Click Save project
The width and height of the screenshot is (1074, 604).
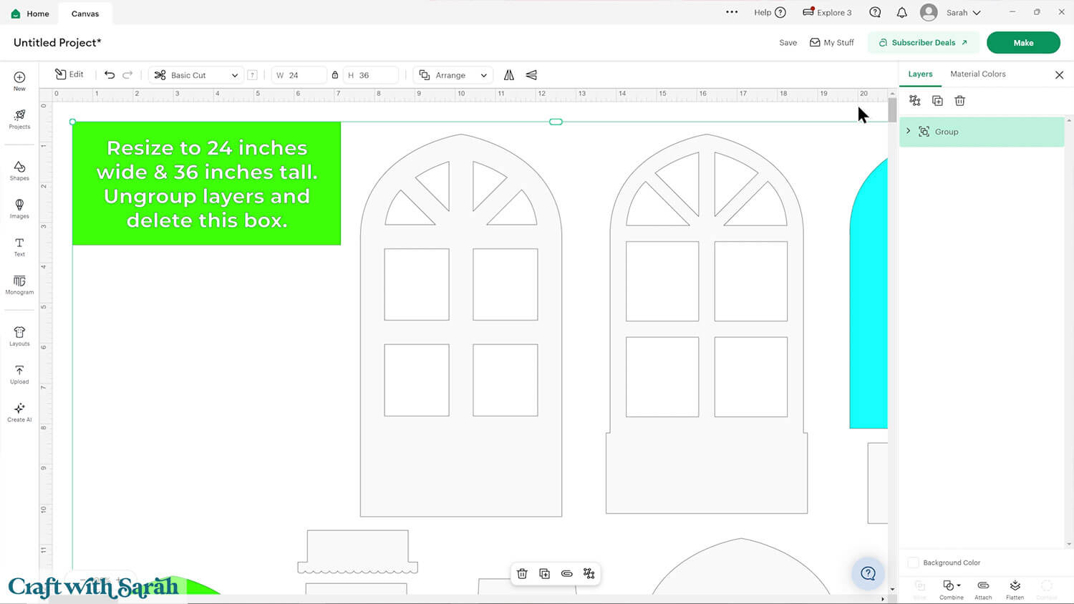[788, 43]
